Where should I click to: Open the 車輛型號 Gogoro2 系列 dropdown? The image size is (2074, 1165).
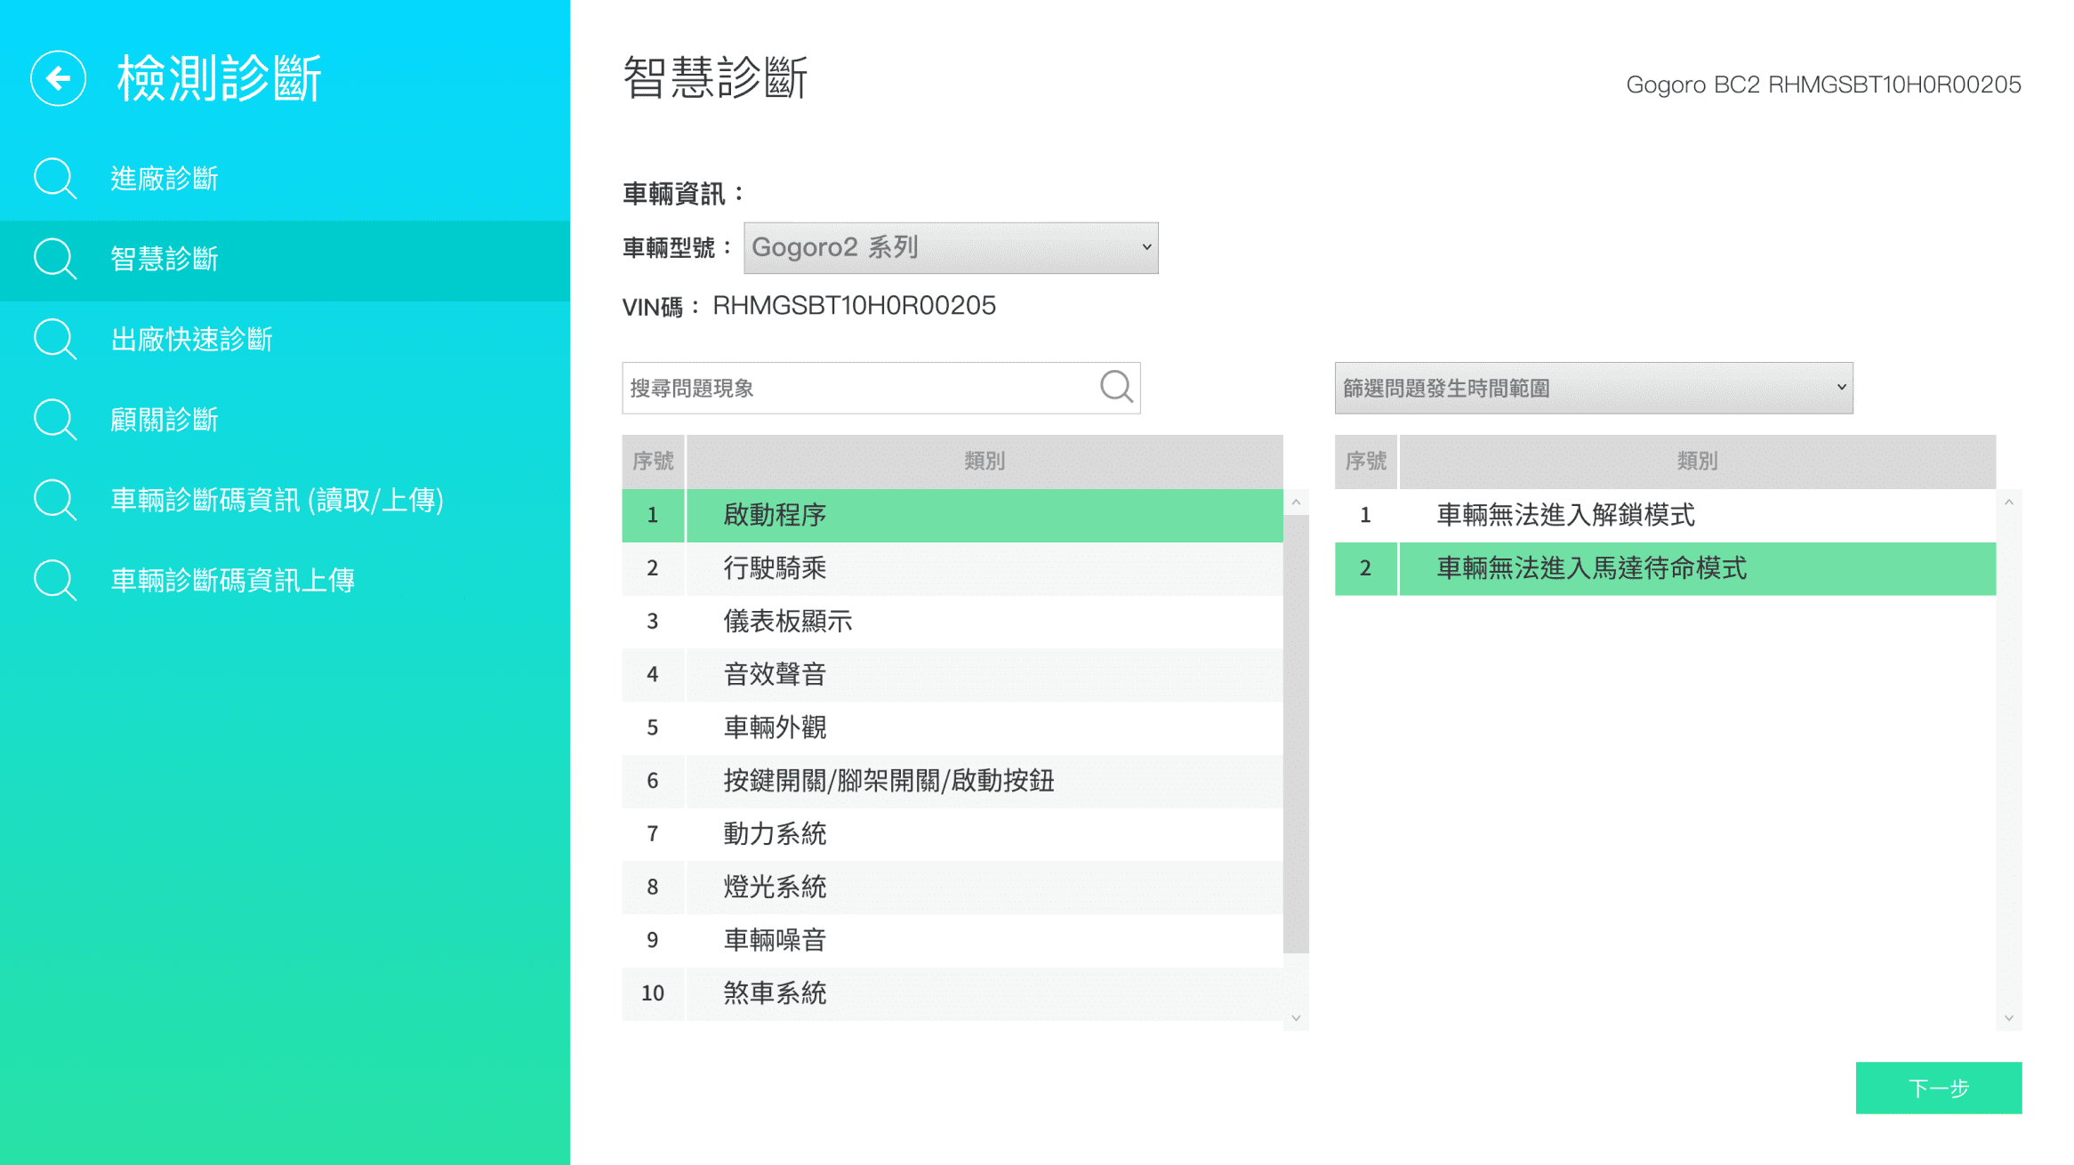pos(950,247)
